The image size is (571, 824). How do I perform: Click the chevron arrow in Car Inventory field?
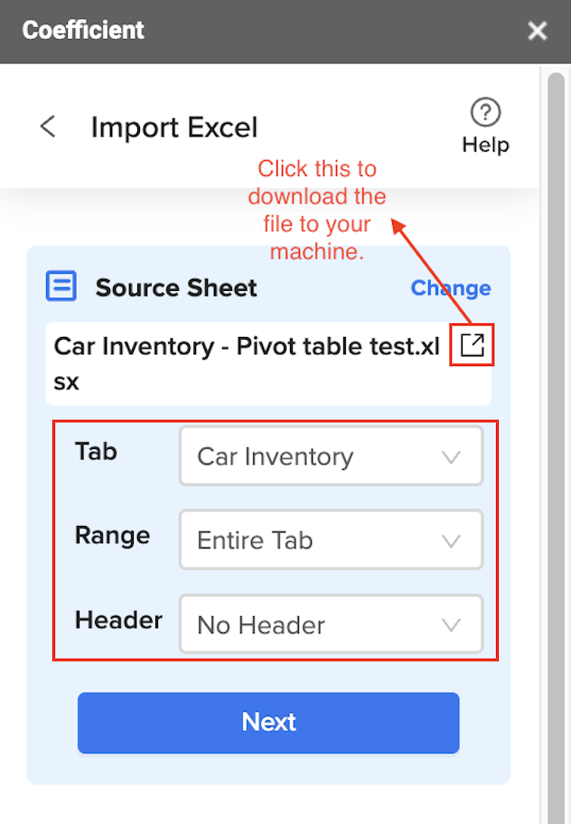click(x=451, y=456)
